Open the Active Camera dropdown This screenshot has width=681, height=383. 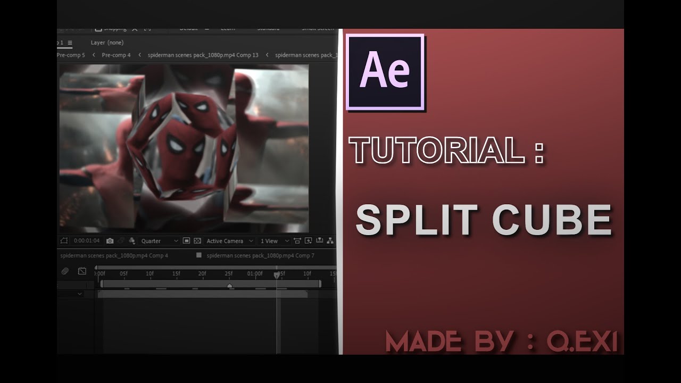point(229,241)
